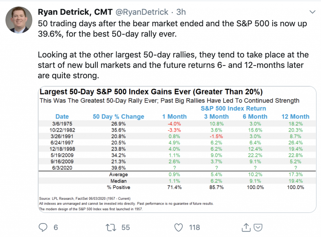Expand the tweet options chevron menu
The height and width of the screenshot is (237, 321).
tap(313, 13)
